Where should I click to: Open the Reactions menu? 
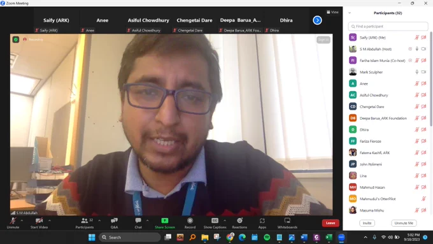pyautogui.click(x=239, y=223)
